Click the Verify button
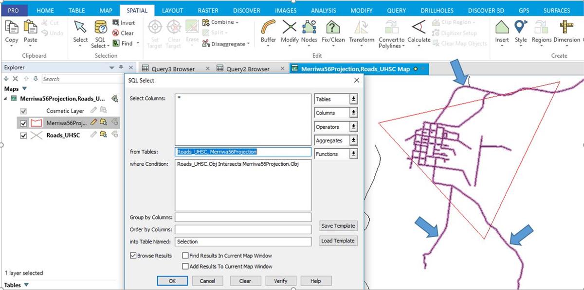Image resolution: width=584 pixels, height=290 pixels. (281, 281)
